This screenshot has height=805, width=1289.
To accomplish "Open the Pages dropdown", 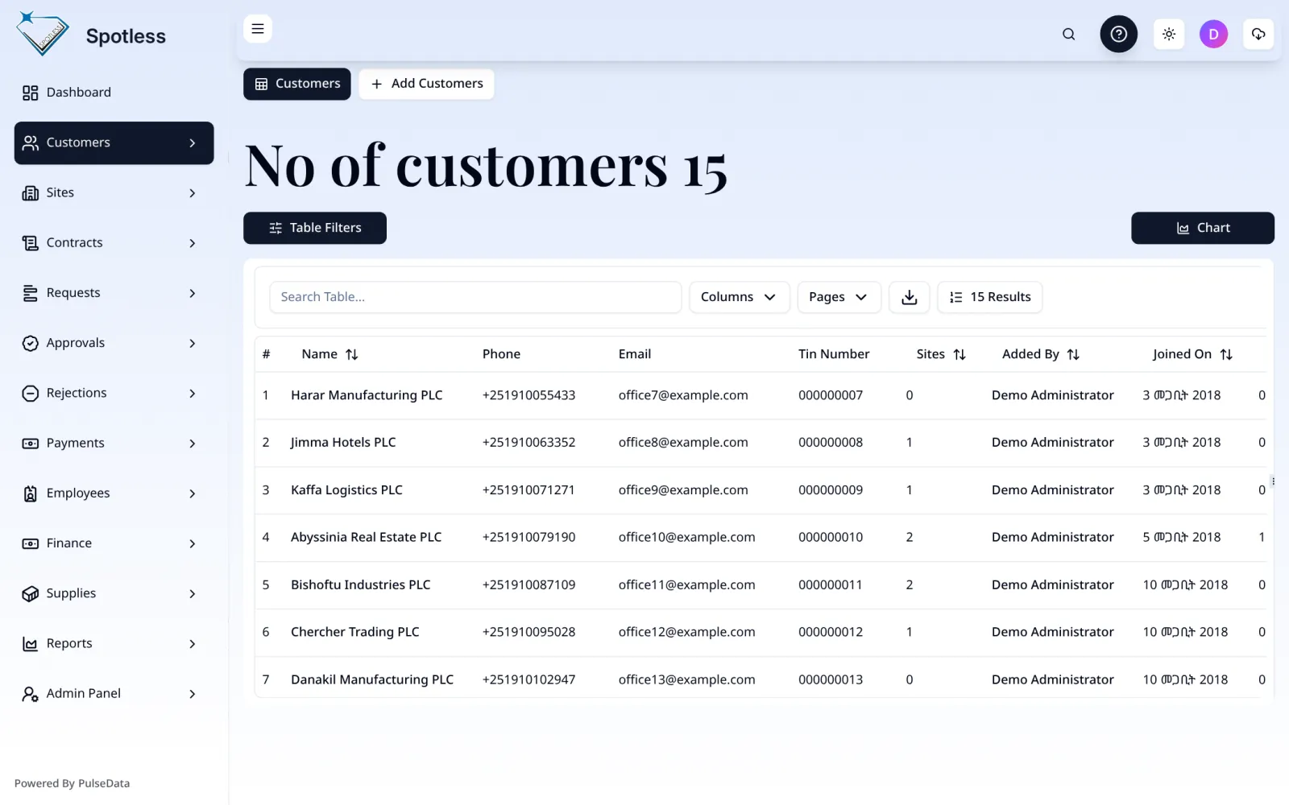I will [839, 297].
